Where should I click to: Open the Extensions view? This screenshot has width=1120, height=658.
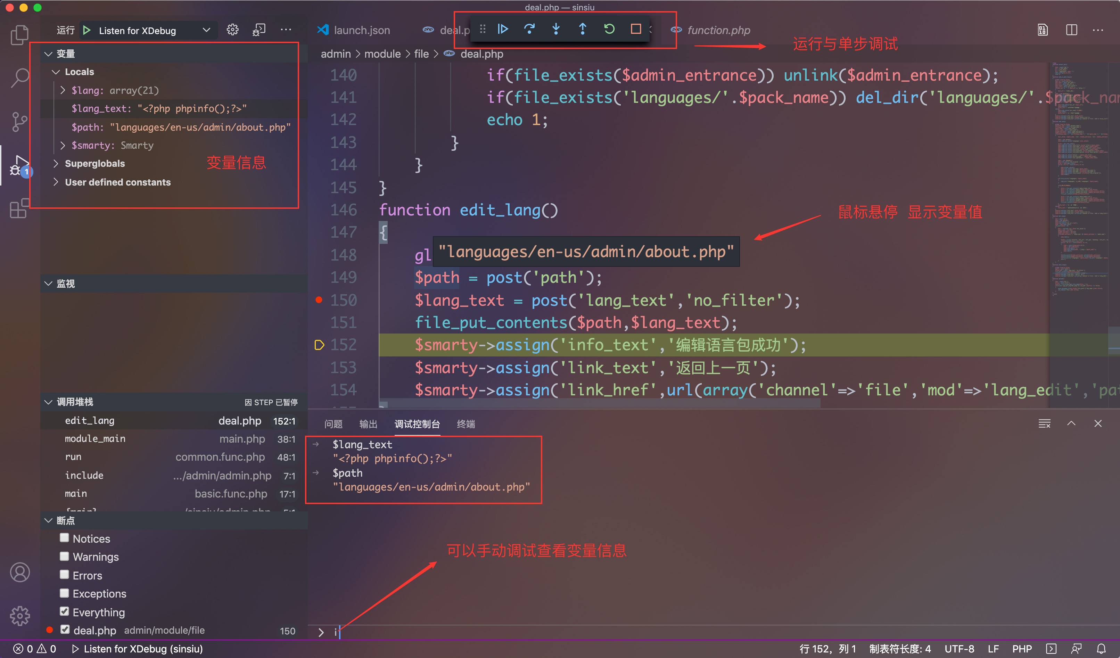[19, 208]
